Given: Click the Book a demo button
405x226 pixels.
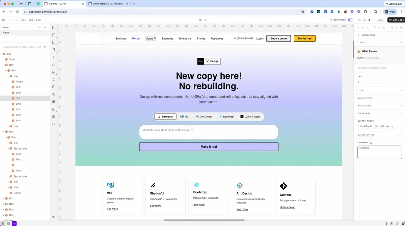Looking at the screenshot, I should pos(278,39).
